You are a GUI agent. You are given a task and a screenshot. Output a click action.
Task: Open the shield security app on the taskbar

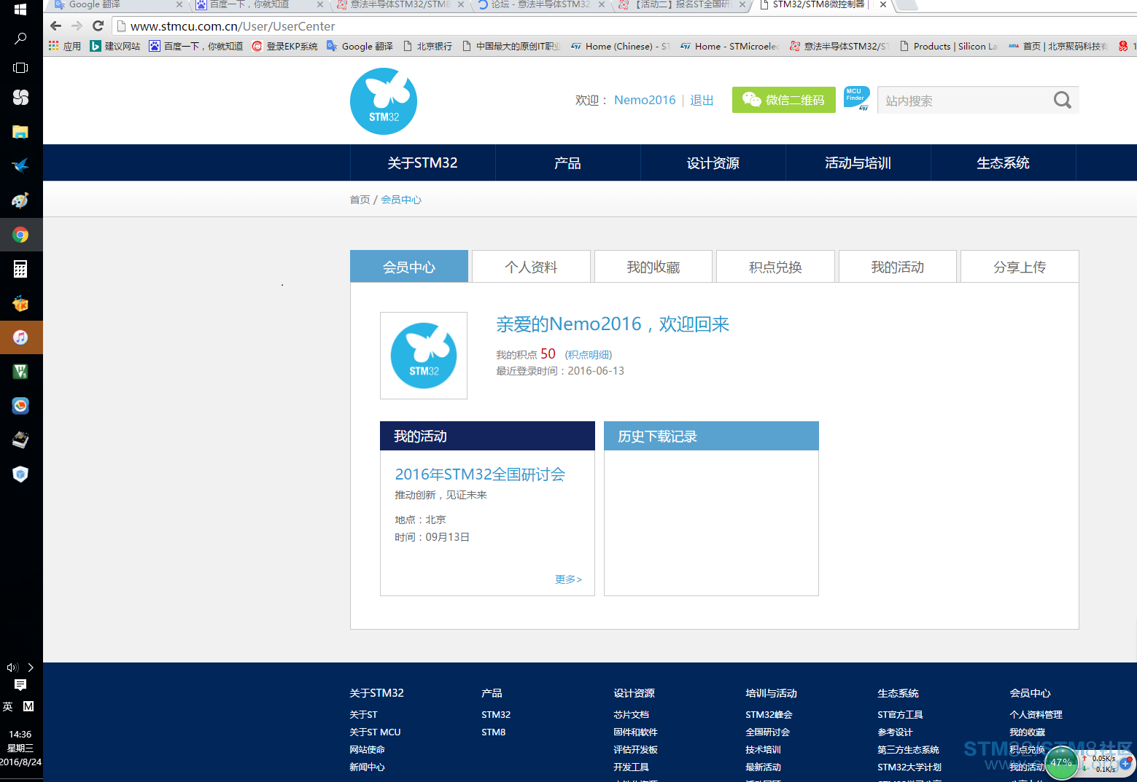click(x=20, y=474)
